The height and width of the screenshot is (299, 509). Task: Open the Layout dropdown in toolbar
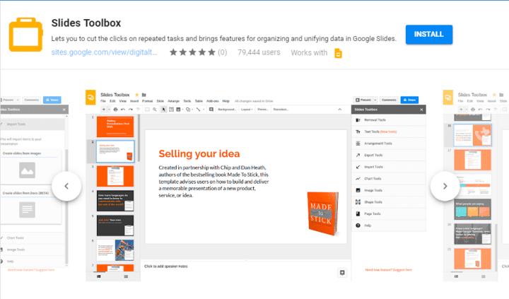[247, 110]
